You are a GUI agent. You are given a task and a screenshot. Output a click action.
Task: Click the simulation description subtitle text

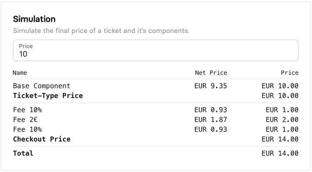click(101, 31)
